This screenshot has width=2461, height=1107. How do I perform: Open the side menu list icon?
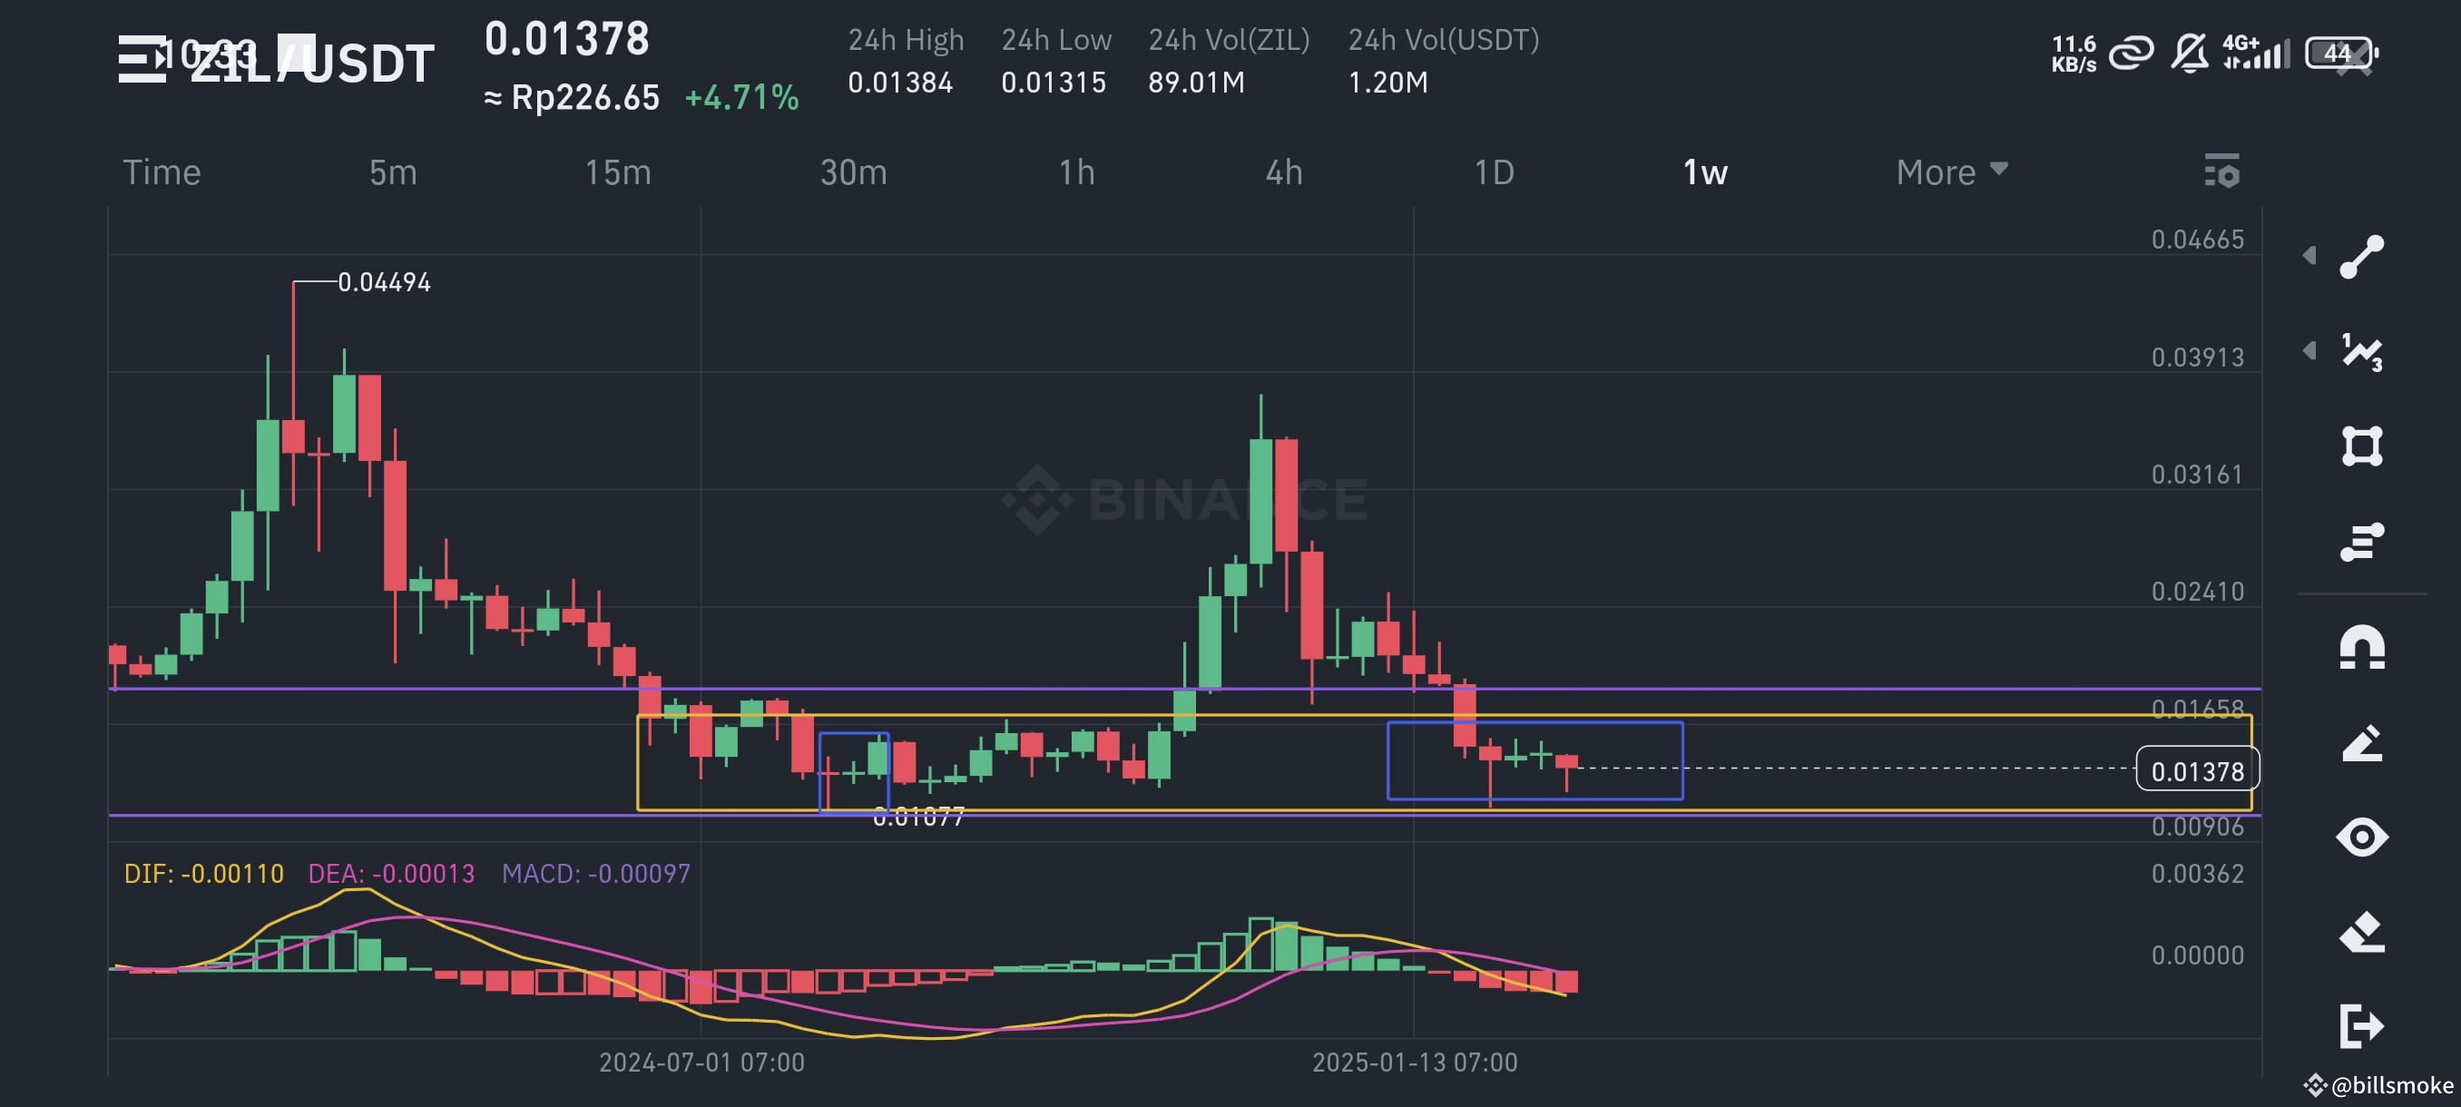coord(143,59)
